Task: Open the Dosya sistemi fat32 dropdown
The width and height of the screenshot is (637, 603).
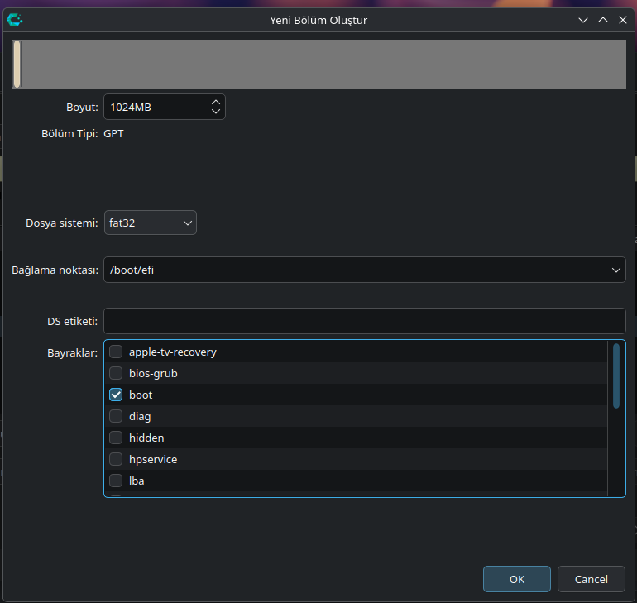Action: pyautogui.click(x=151, y=223)
